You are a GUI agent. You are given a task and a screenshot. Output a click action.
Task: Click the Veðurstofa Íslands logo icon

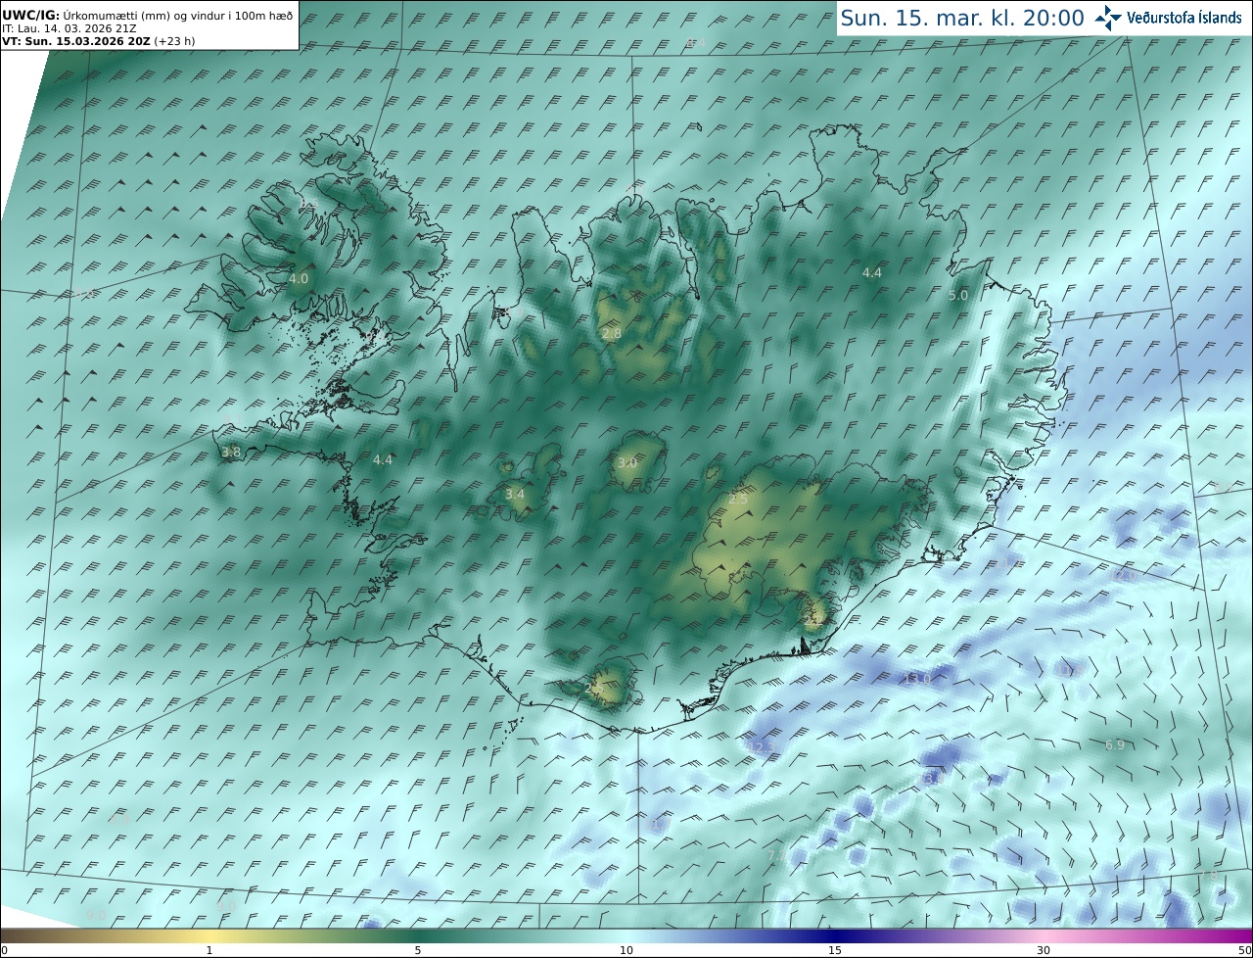coord(1109,18)
